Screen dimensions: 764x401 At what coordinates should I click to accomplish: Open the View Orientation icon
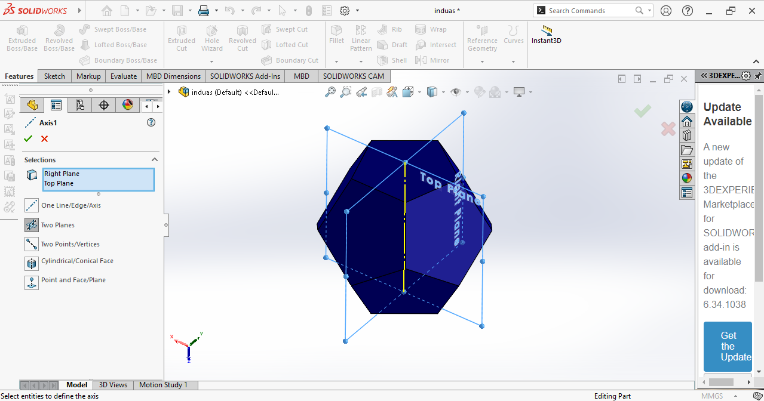408,92
